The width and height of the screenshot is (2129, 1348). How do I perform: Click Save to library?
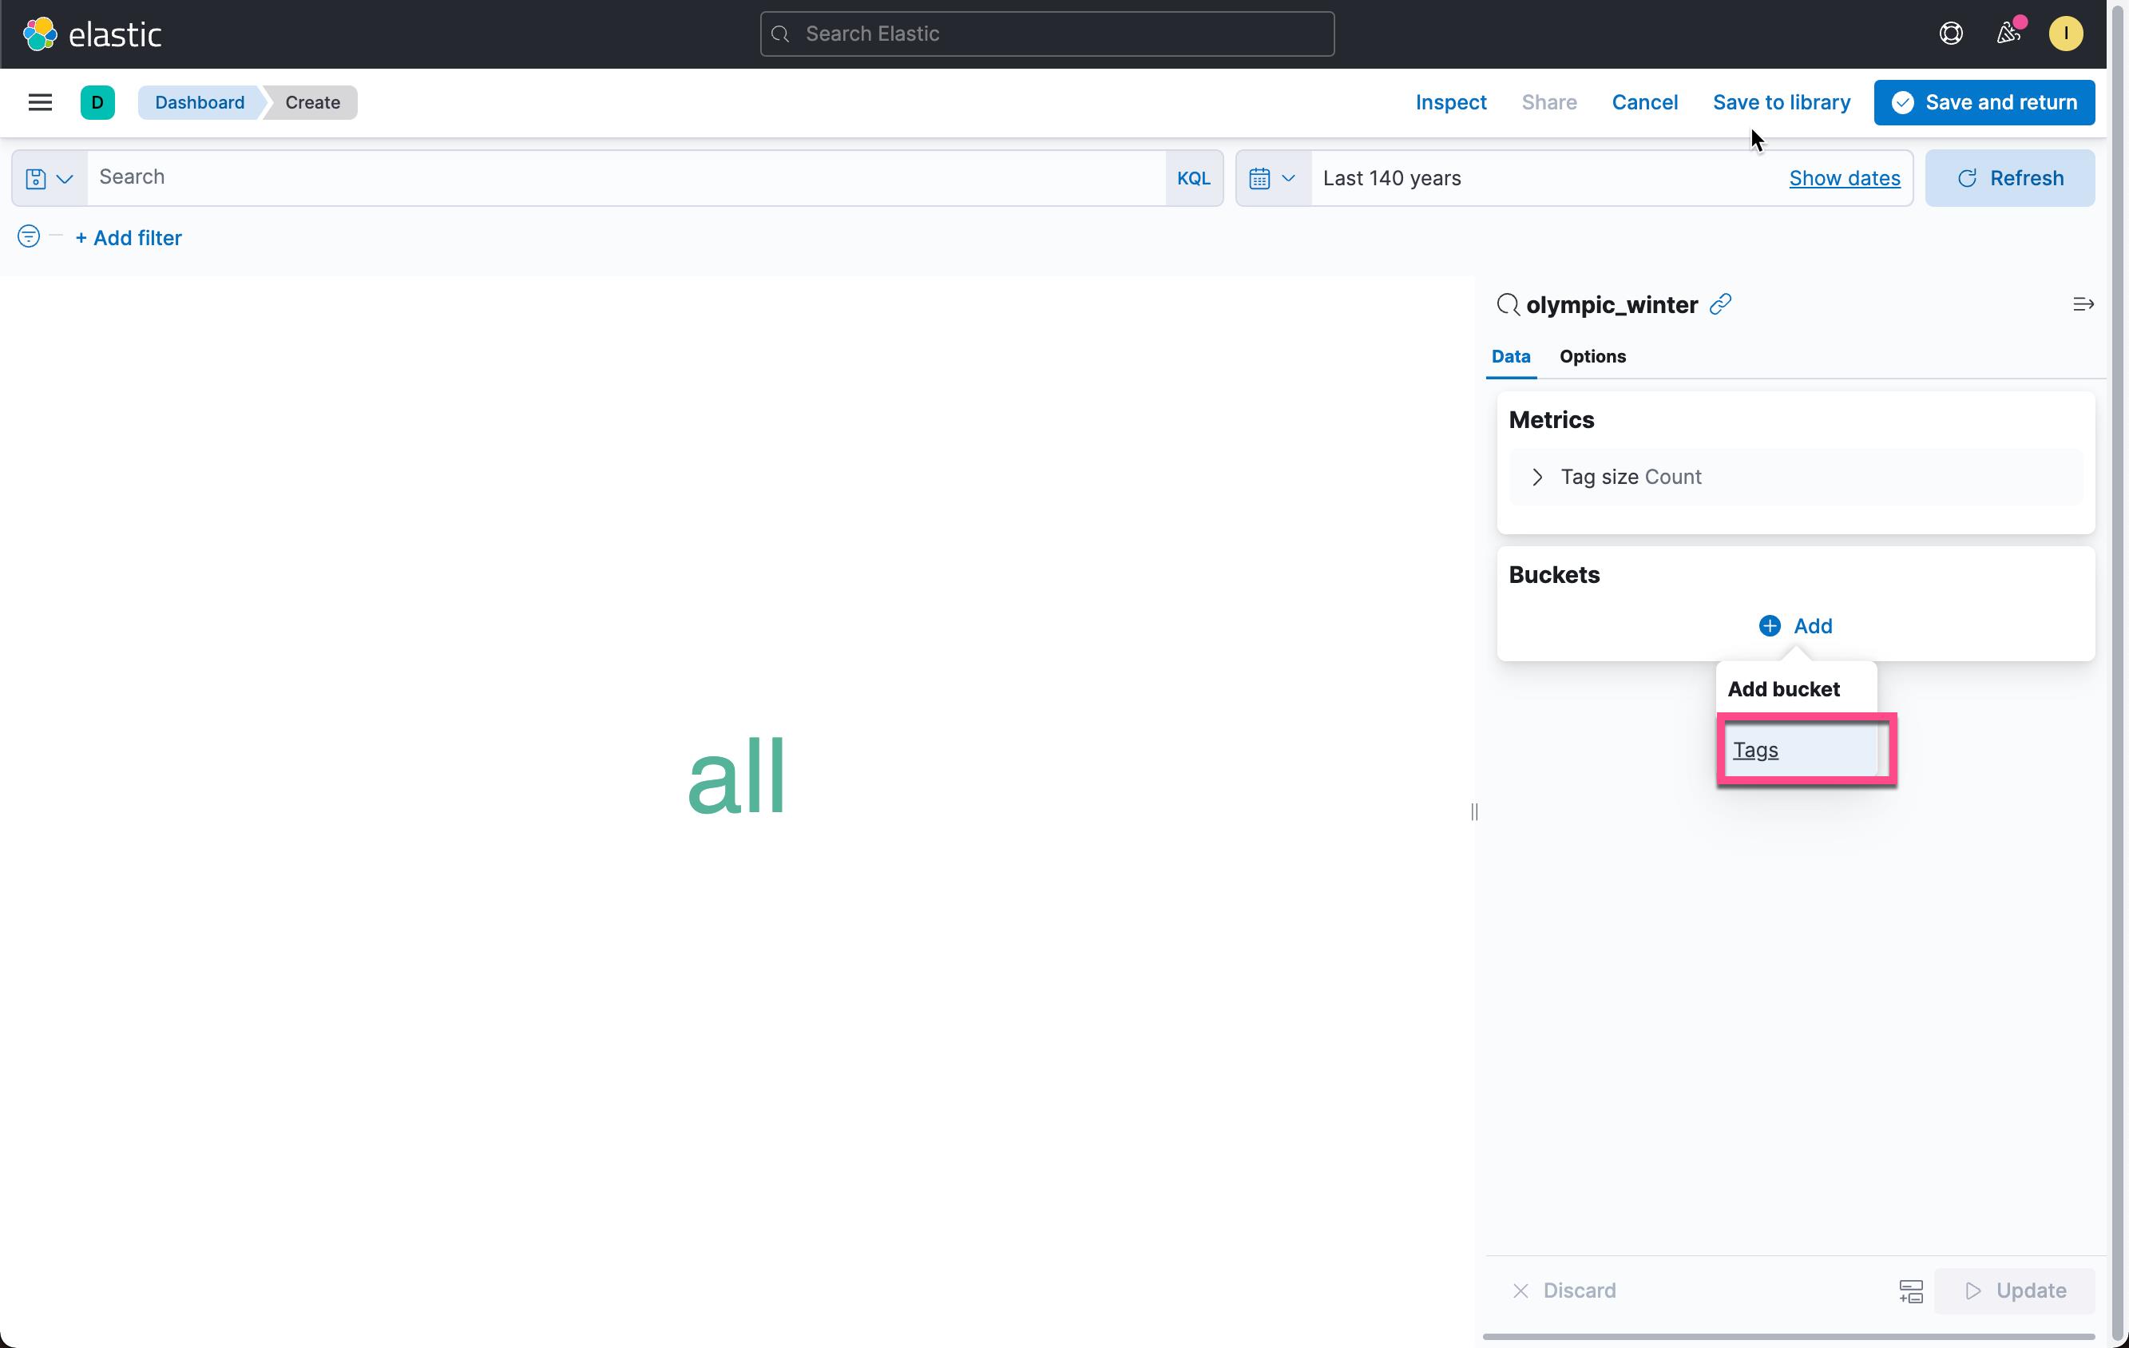coord(1781,102)
